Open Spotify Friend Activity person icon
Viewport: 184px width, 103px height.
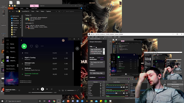pyautogui.click(x=77, y=49)
